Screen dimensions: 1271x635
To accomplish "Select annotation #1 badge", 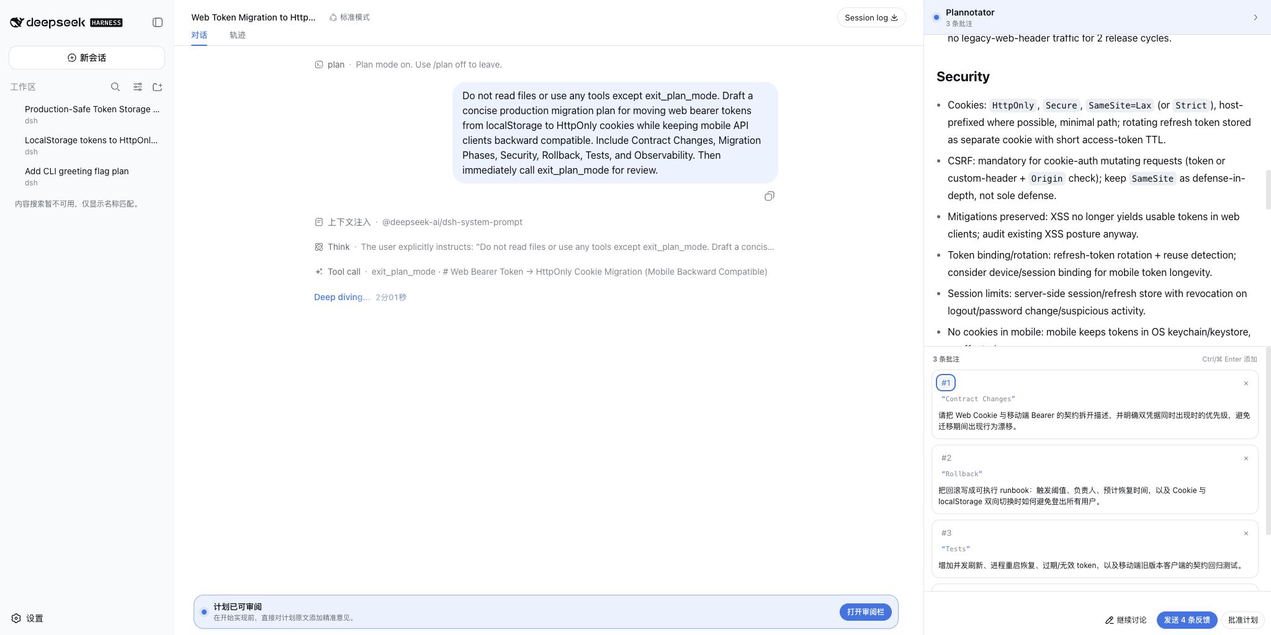I will 946,383.
